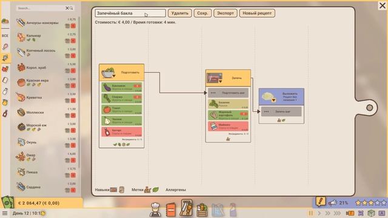Click the ingredient list scrollbar
This screenshot has height=218, width=388.
click(x=79, y=93)
